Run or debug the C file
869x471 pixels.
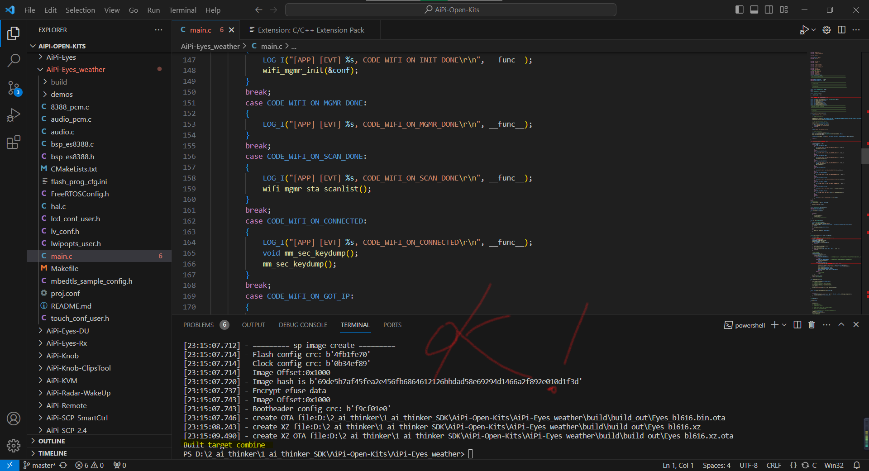[x=803, y=30]
